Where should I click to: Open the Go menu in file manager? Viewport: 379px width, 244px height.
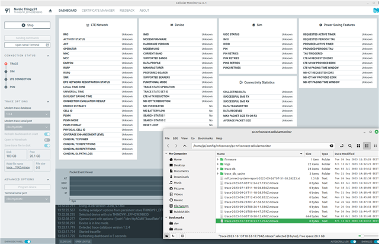point(192,139)
